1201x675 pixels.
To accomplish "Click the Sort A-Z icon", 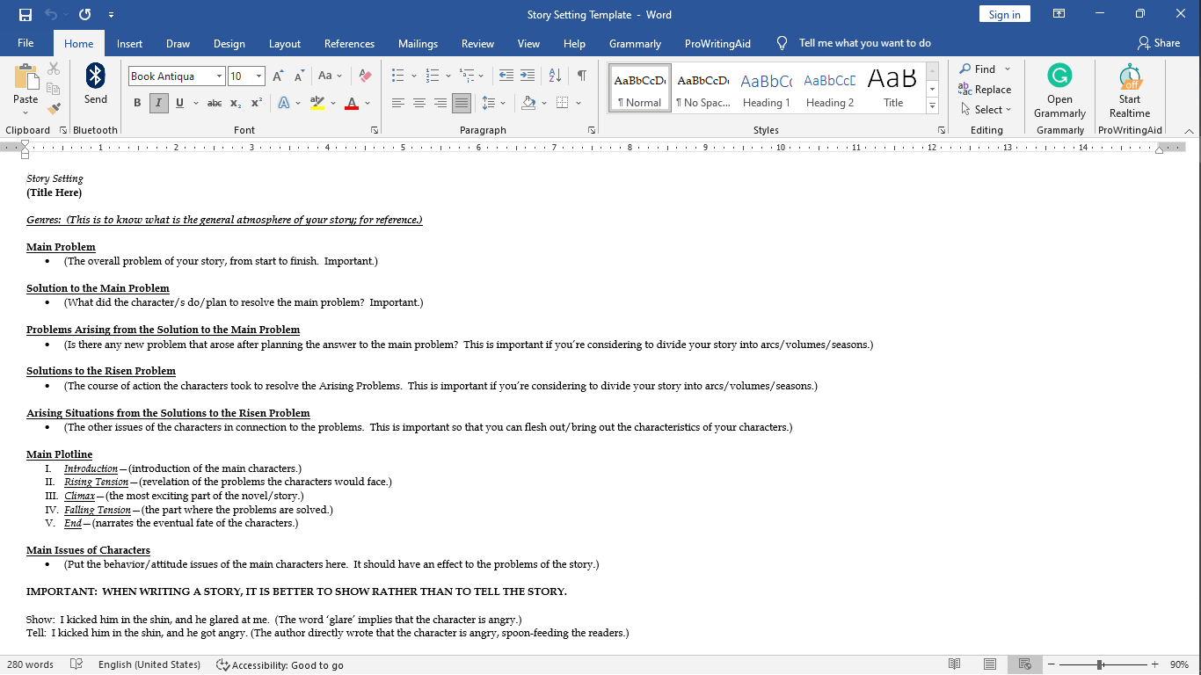I will [x=555, y=76].
